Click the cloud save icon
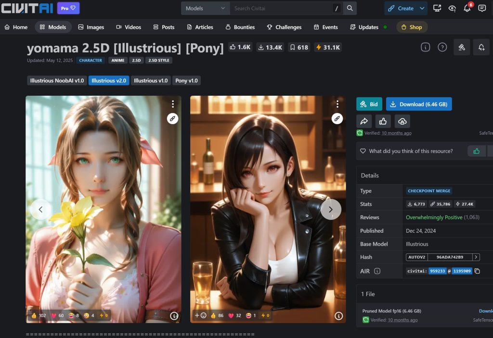This screenshot has width=493, height=338. (x=402, y=121)
